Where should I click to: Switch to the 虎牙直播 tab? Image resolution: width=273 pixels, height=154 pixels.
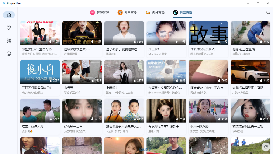(x=155, y=13)
